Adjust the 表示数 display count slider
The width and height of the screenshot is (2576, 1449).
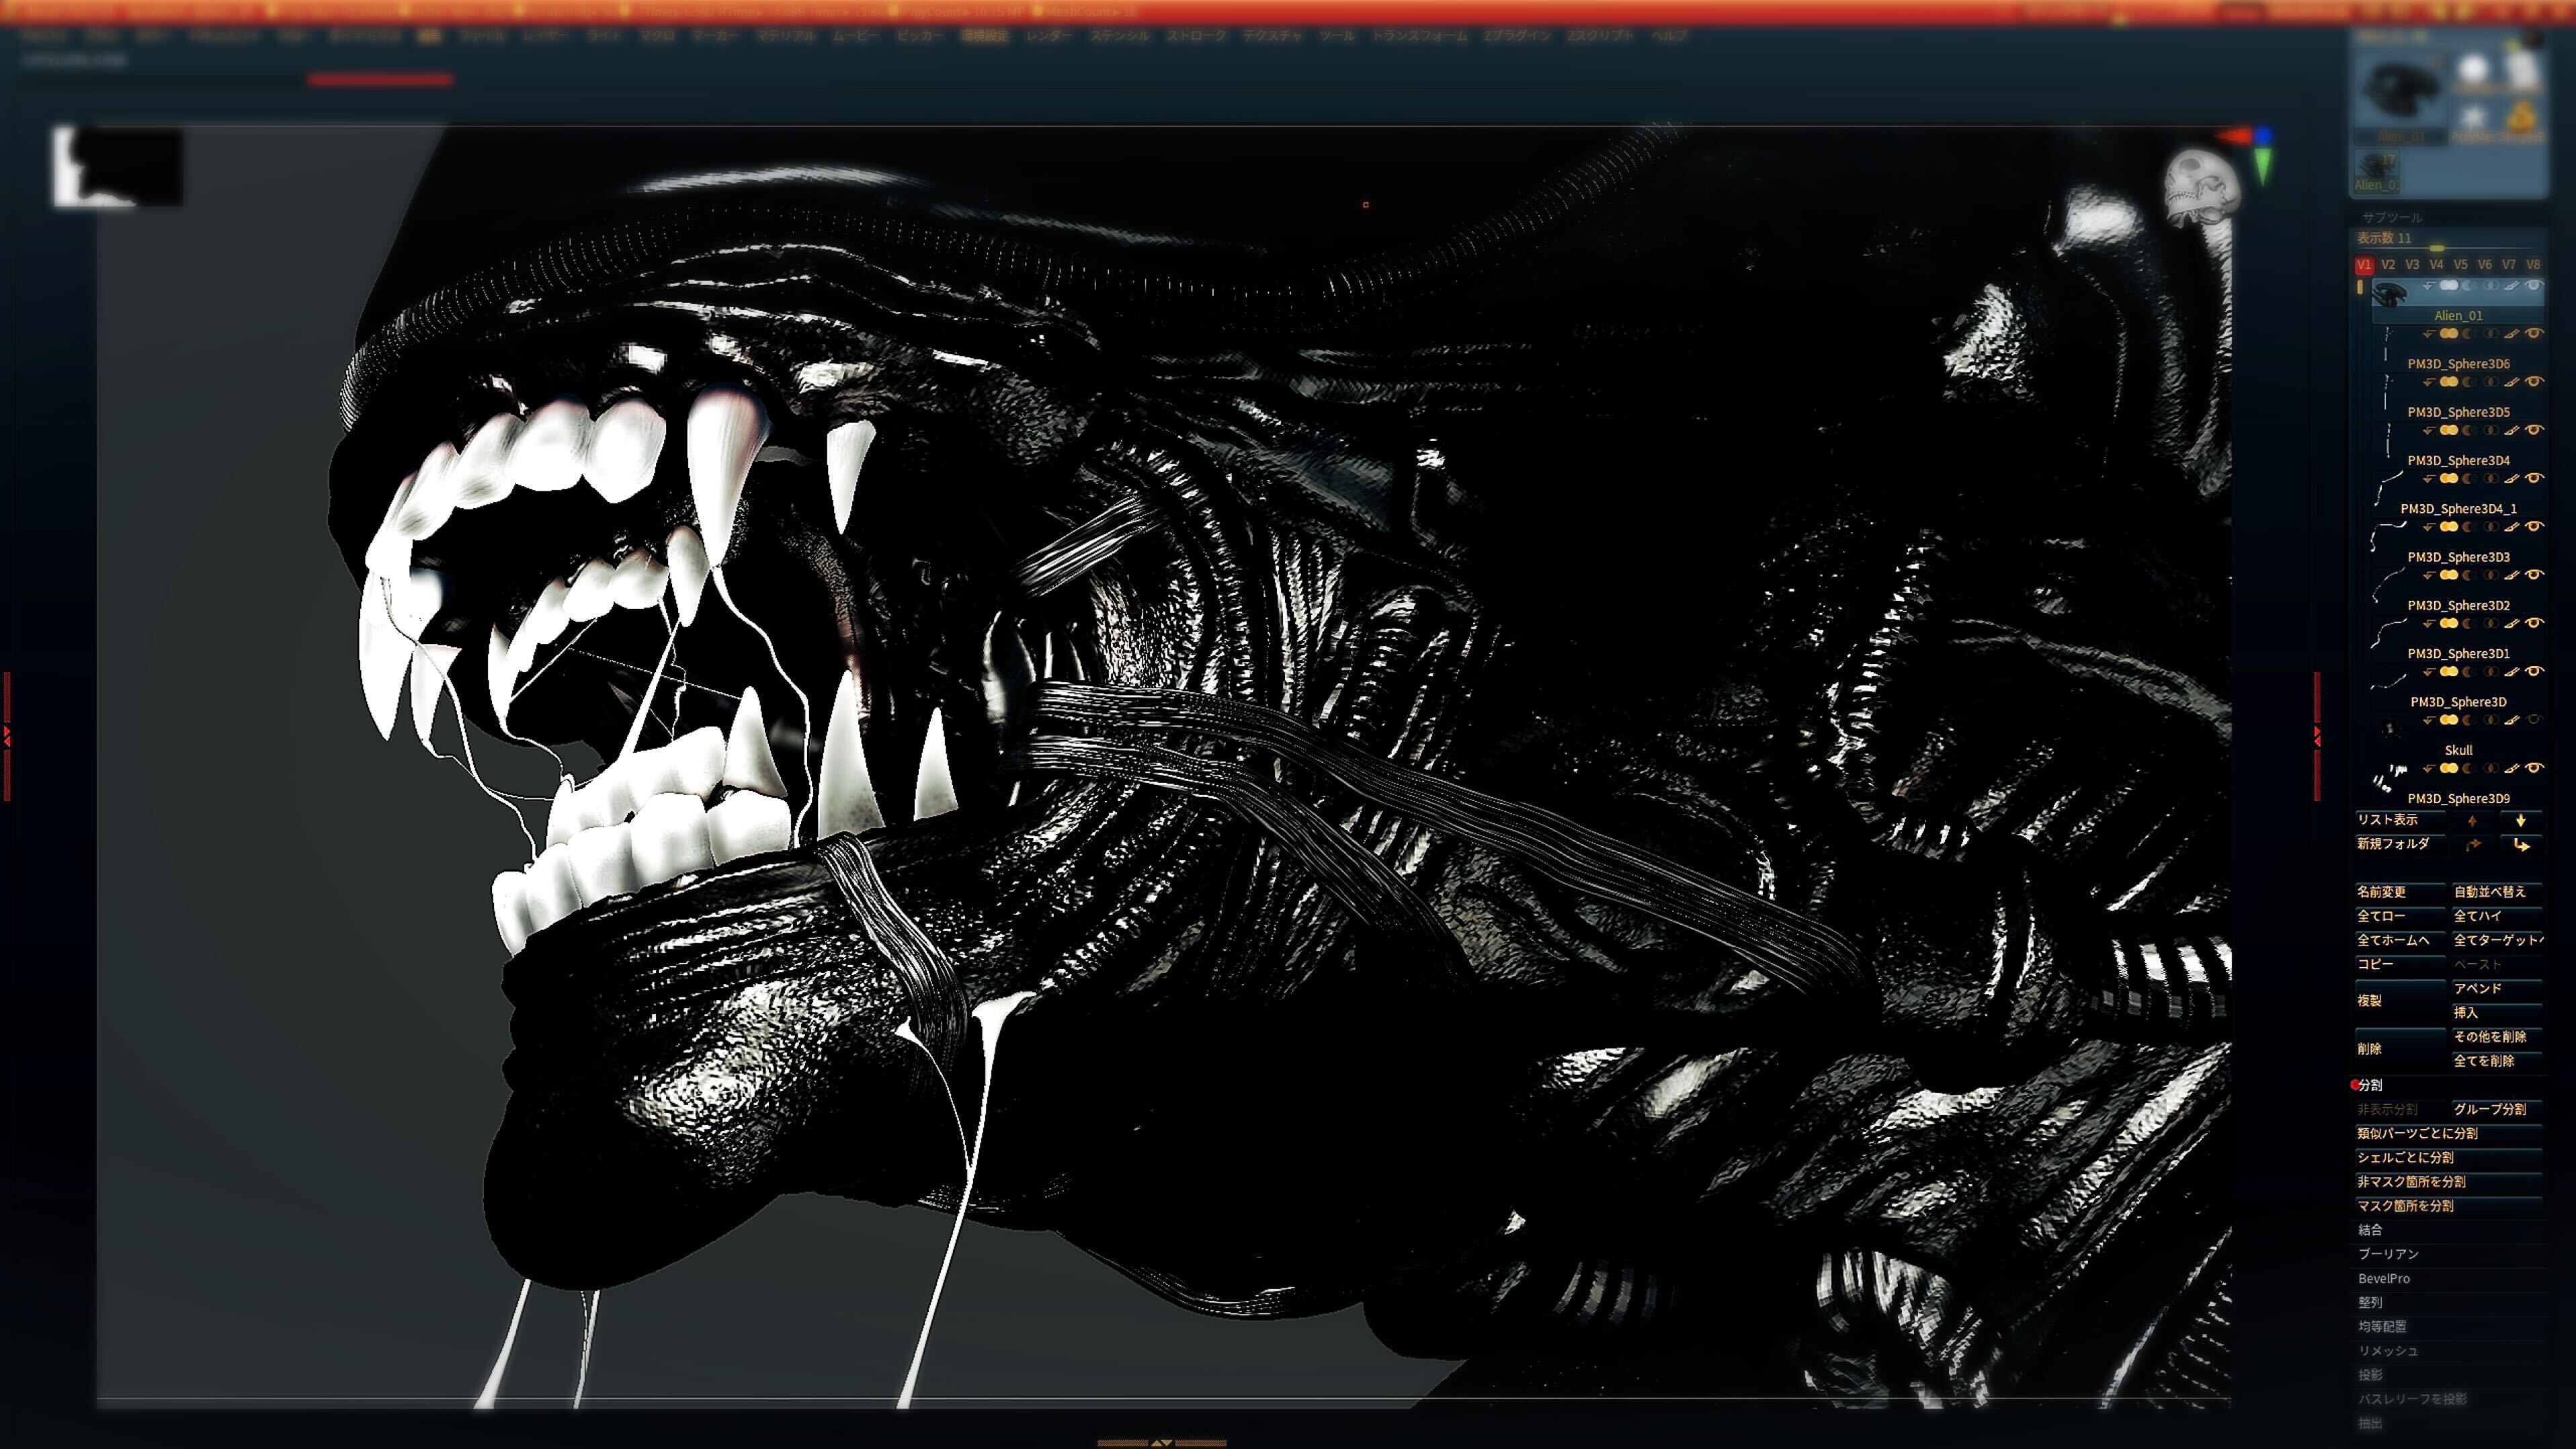(x=2437, y=248)
